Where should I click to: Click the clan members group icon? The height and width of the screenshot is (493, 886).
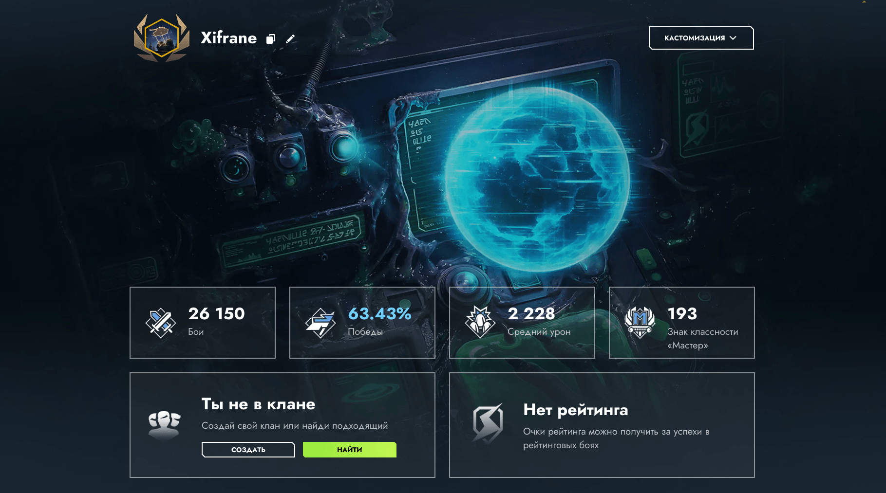(164, 425)
